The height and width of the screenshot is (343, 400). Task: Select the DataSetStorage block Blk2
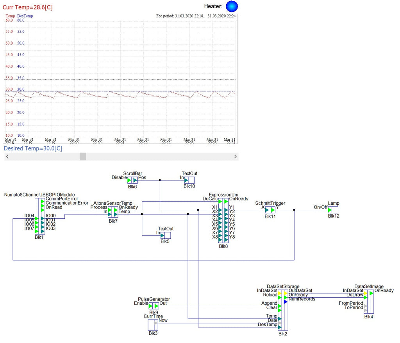click(x=283, y=311)
